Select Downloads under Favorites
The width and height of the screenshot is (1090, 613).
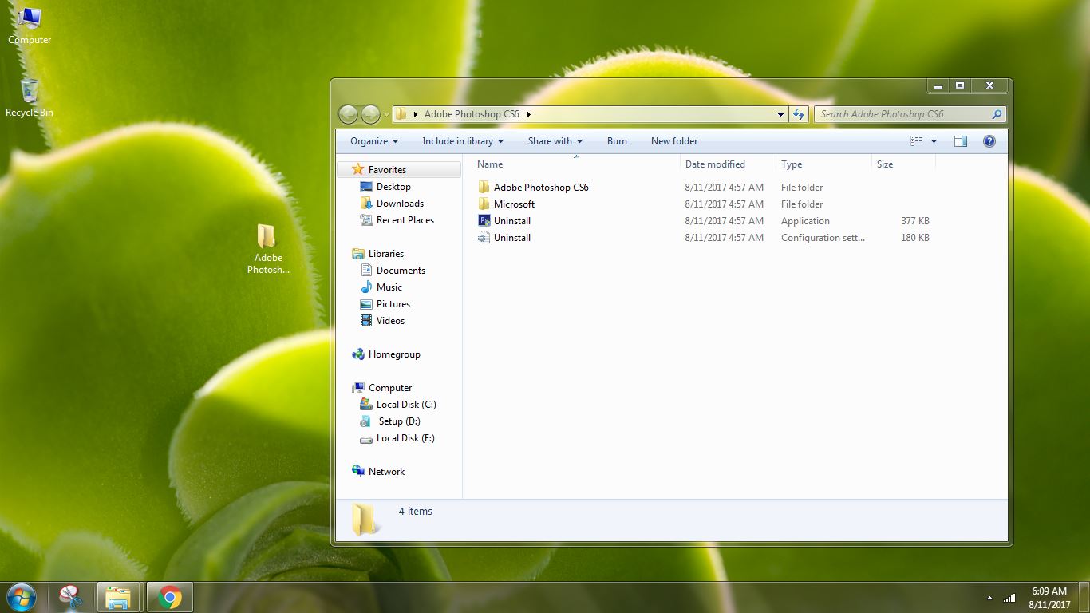coord(400,204)
